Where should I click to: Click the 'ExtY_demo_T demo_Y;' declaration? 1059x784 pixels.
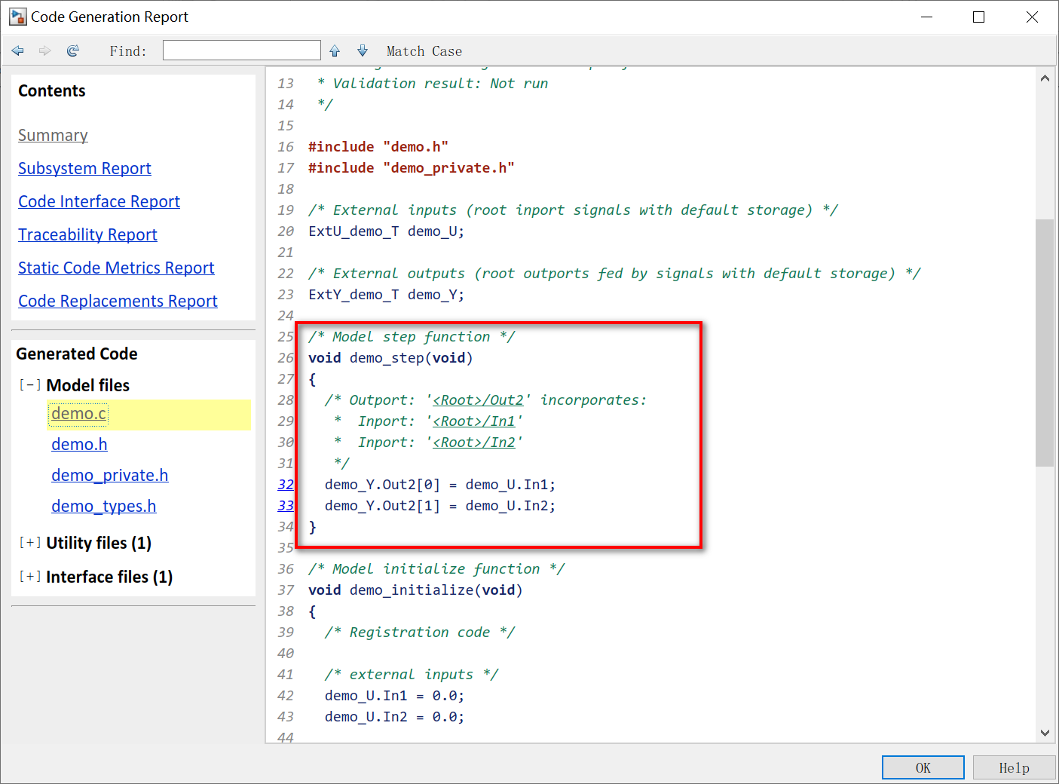(x=387, y=295)
